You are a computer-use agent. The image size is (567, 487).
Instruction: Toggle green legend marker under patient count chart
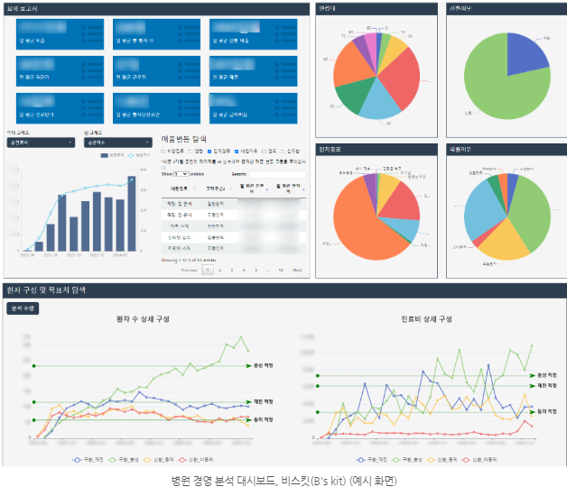coord(112,460)
